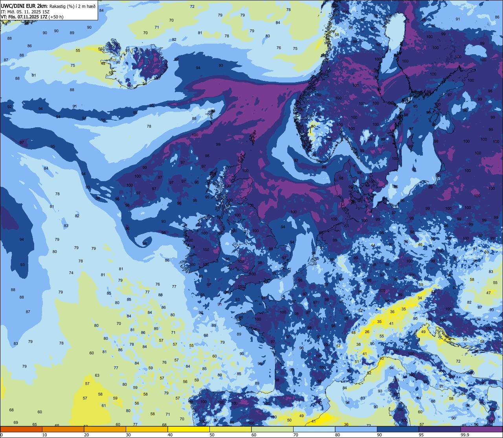Select the 70–80% pale blue legend band
The height and width of the screenshot is (438, 503).
[314, 429]
